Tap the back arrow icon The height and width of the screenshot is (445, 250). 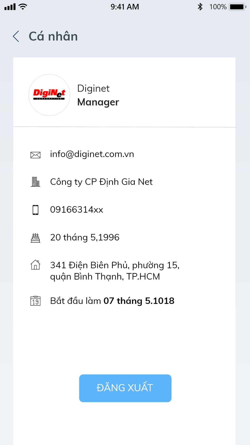[x=16, y=37]
